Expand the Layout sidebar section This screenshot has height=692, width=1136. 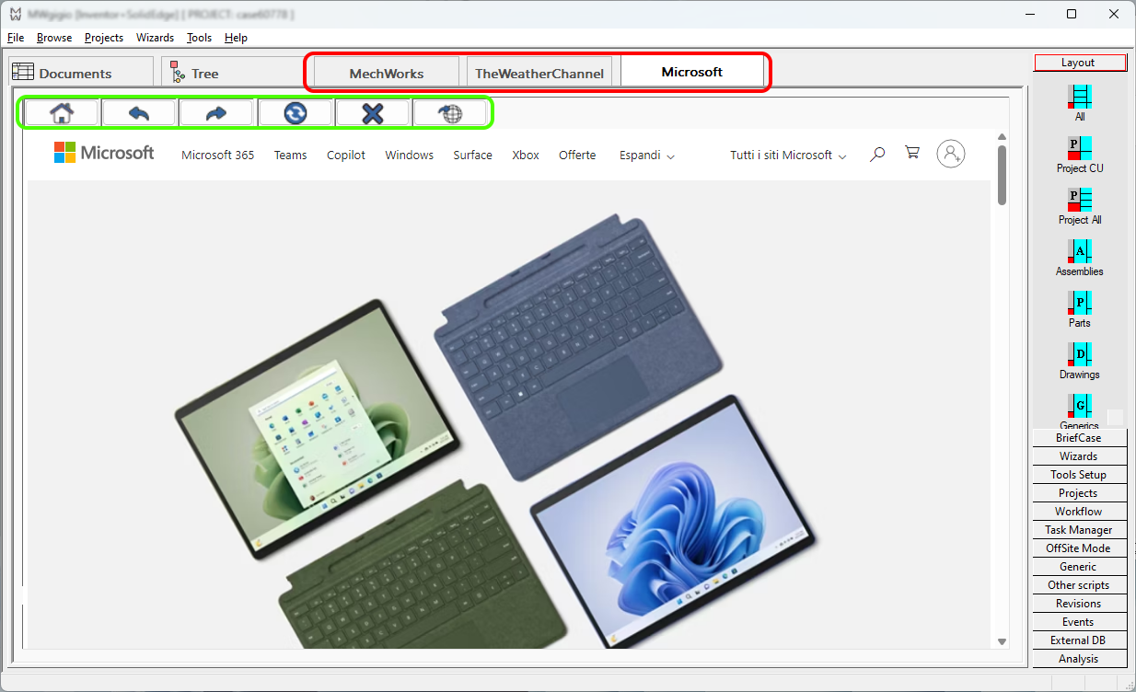[x=1080, y=63]
